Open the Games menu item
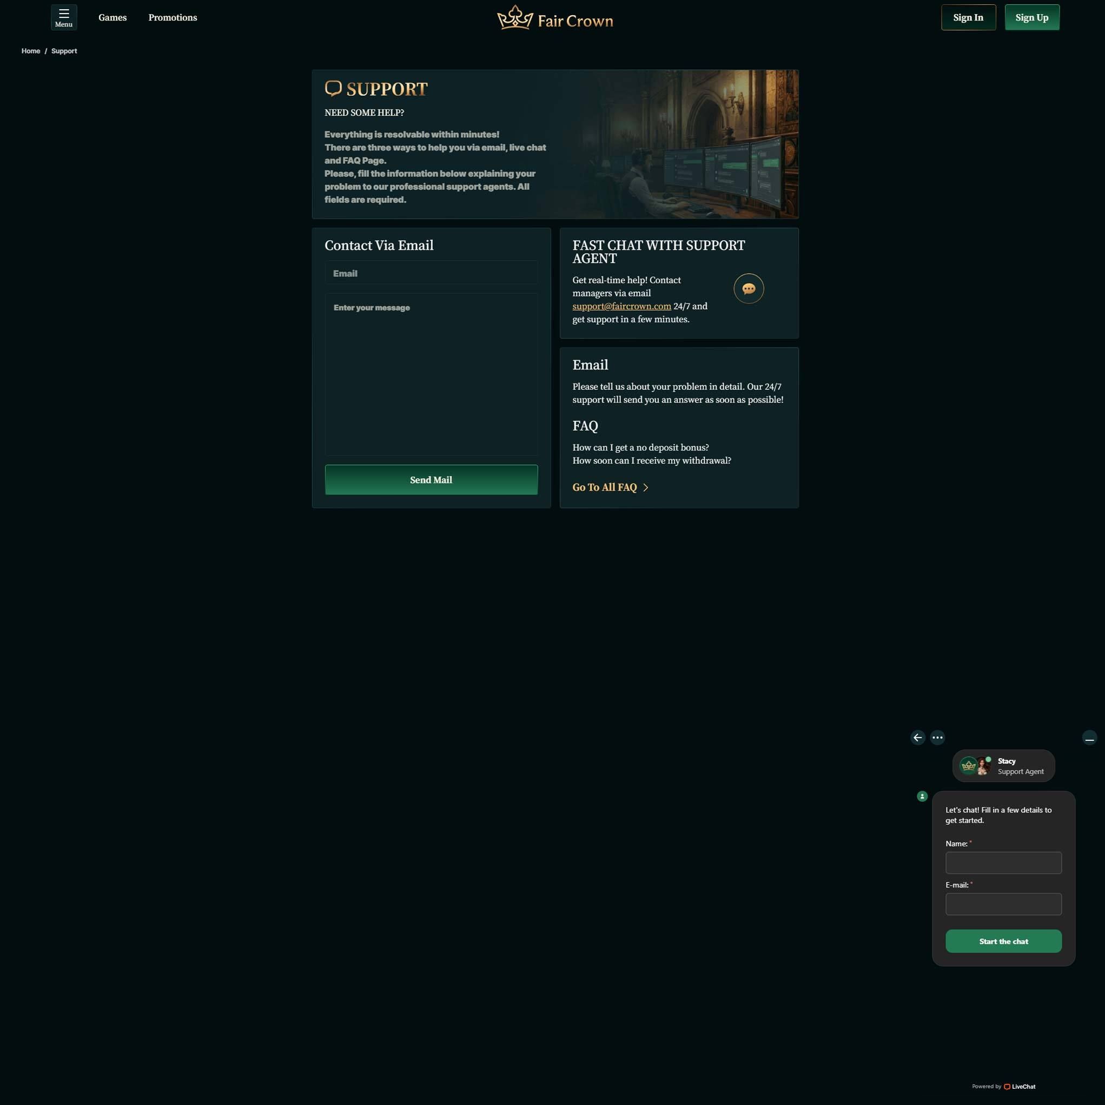The height and width of the screenshot is (1105, 1105). 112,18
